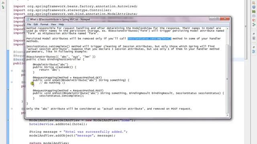Close the Notepad window
The width and height of the screenshot is (257, 144).
click(225, 19)
